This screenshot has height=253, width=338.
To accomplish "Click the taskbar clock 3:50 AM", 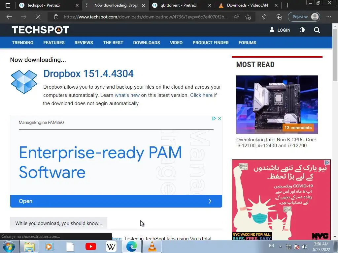I will coord(321,244).
